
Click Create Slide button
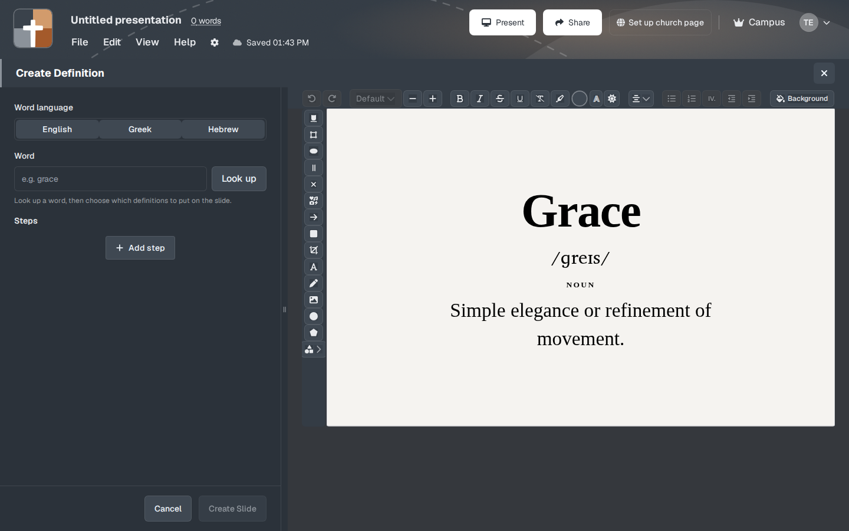[x=232, y=509]
